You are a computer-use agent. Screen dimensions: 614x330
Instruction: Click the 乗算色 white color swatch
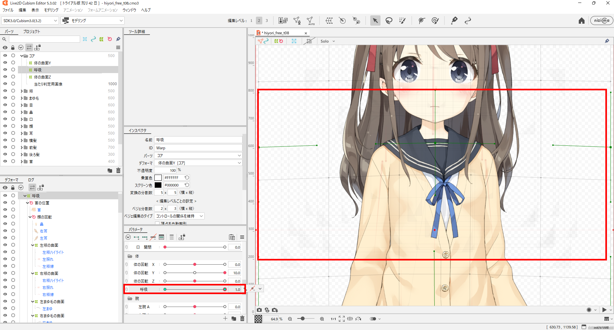coord(158,177)
